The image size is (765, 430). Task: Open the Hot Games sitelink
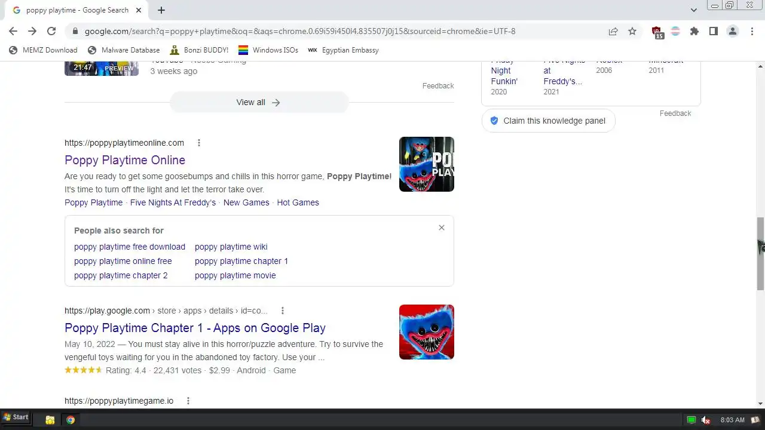[x=298, y=202]
